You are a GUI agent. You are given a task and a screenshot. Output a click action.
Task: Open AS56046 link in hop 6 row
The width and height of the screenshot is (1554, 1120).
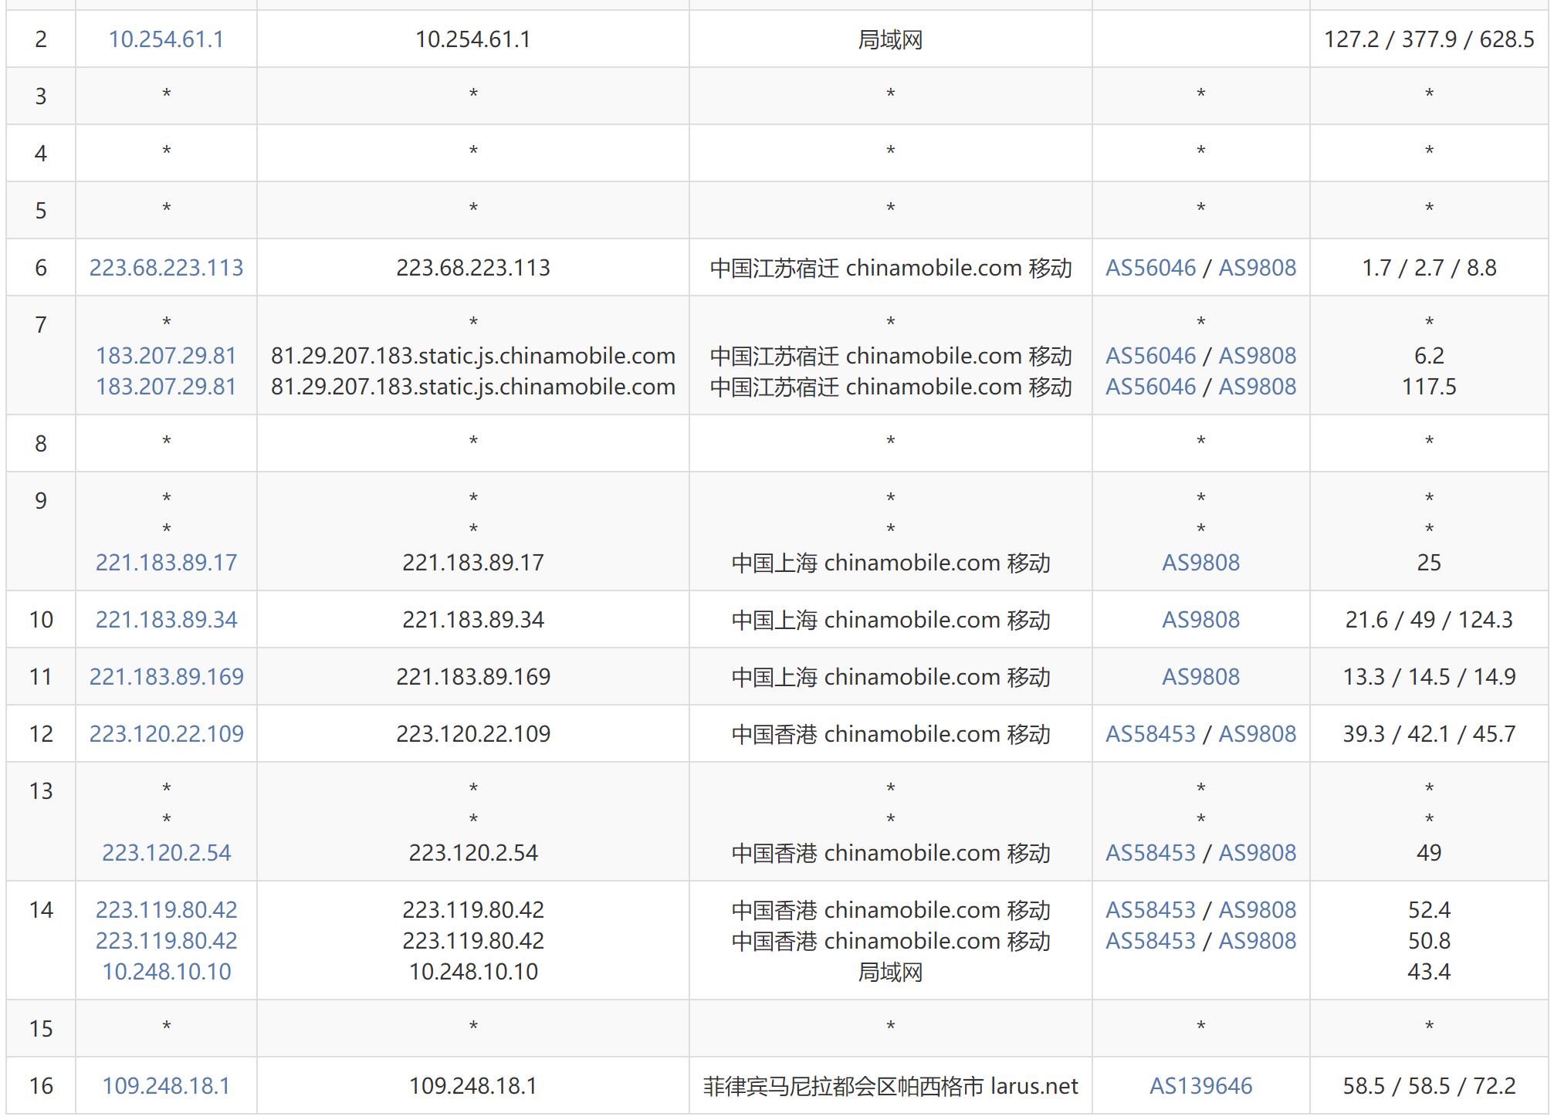pyautogui.click(x=1150, y=268)
